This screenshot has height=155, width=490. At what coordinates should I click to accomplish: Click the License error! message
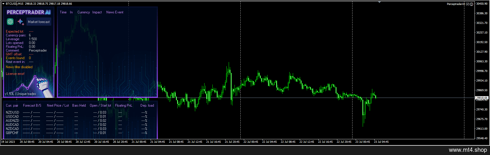(x=15, y=74)
